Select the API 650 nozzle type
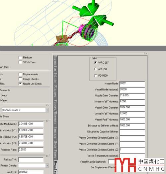The height and width of the screenshot is (174, 166). (95, 69)
